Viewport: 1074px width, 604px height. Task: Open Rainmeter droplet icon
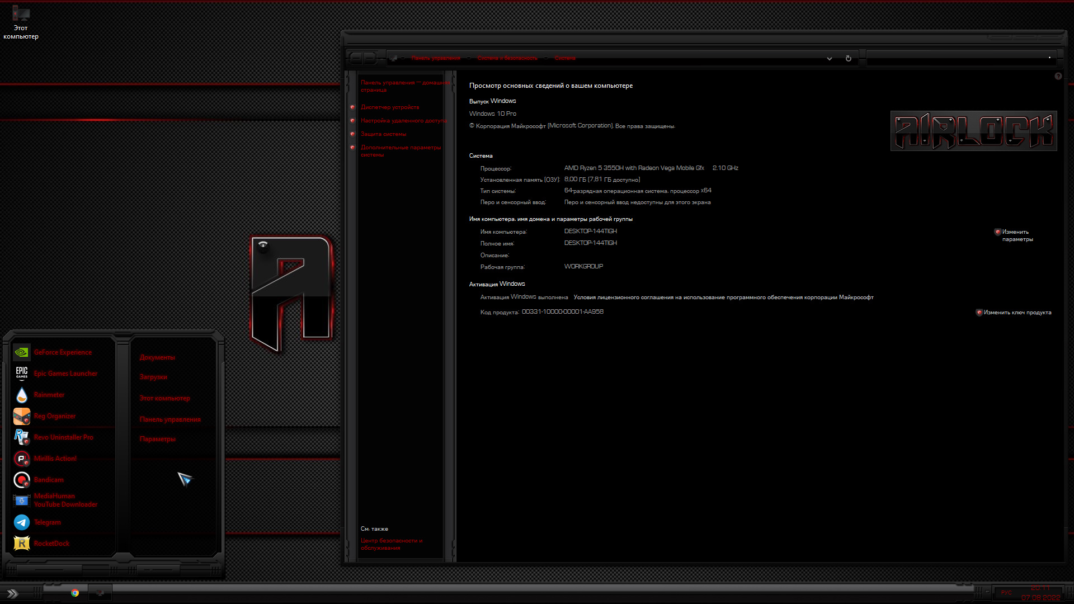(x=22, y=395)
